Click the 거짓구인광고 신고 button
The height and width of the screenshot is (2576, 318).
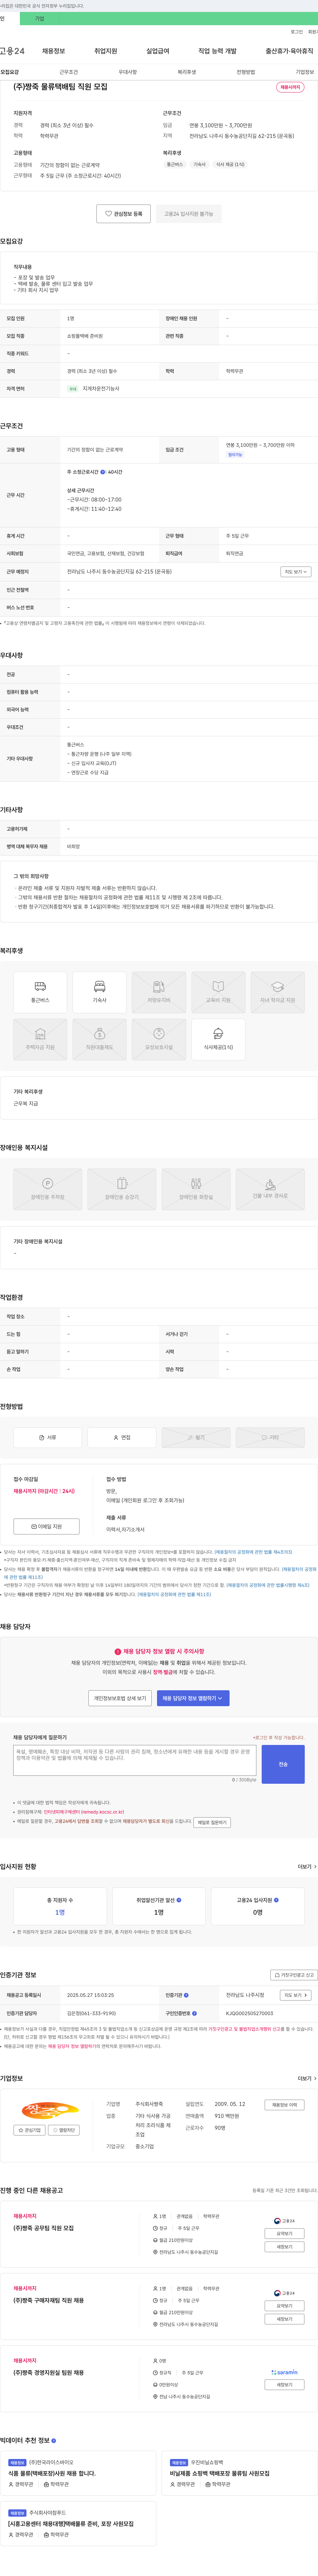pyautogui.click(x=294, y=1975)
